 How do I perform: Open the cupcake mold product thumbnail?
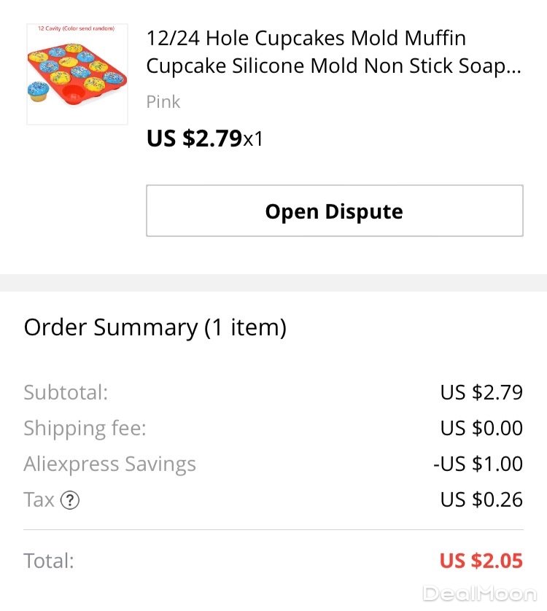77,74
